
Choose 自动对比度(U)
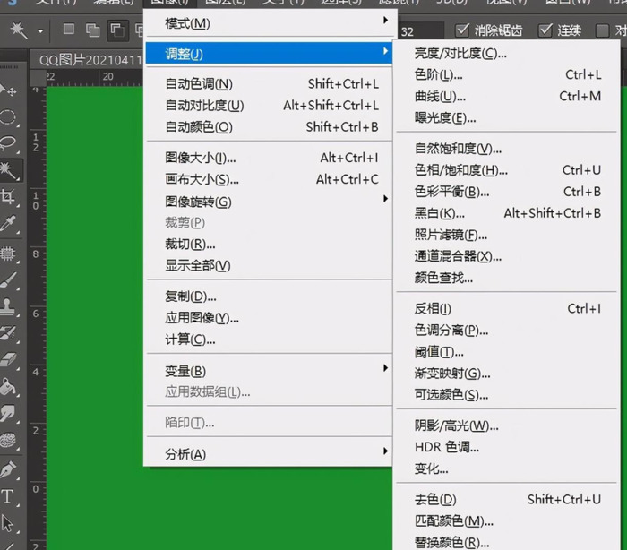pos(269,106)
